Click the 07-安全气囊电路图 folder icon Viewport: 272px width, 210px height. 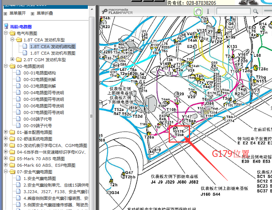(12, 172)
